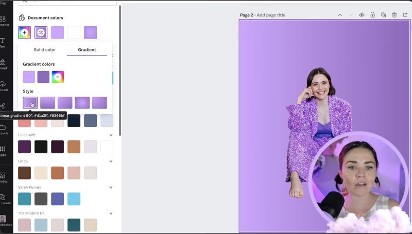Screen dimensions: 412x234
Task: Click The Modern Dr. palette name
Action: (31, 213)
